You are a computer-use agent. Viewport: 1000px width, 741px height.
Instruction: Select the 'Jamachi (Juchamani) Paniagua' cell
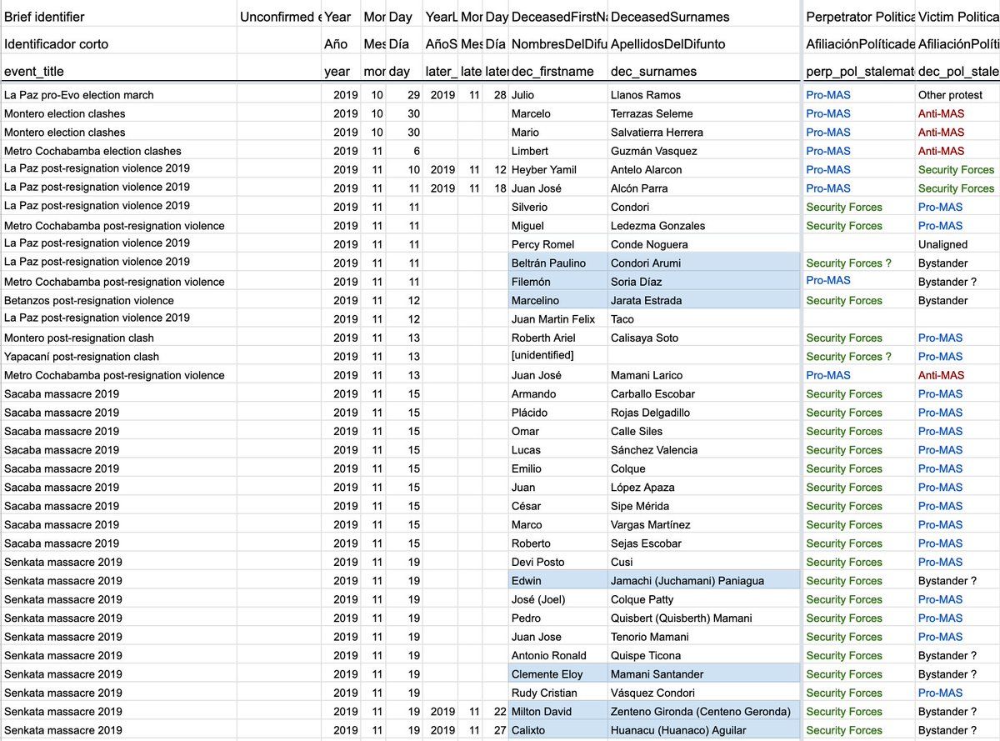[687, 581]
